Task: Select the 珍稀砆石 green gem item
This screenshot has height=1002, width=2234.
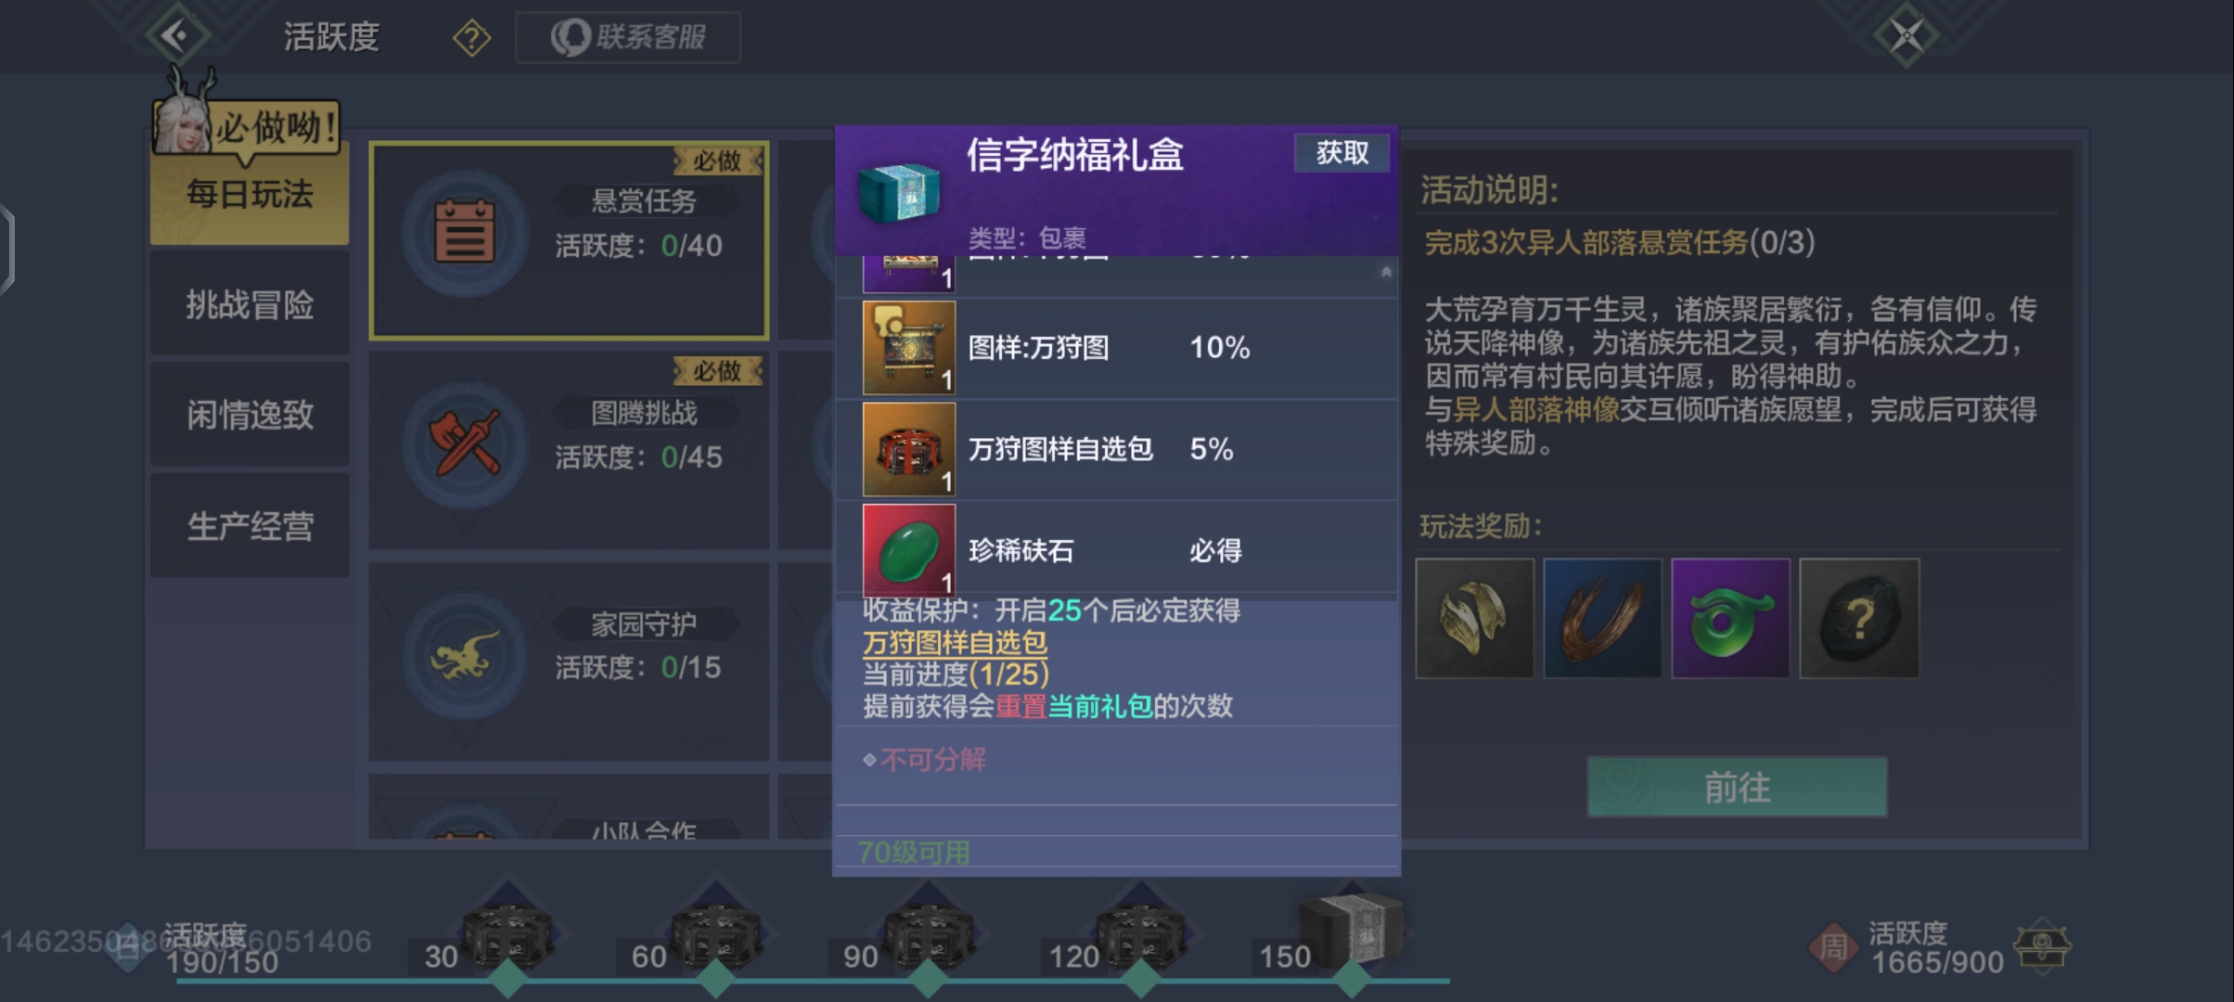Action: pyautogui.click(x=909, y=550)
